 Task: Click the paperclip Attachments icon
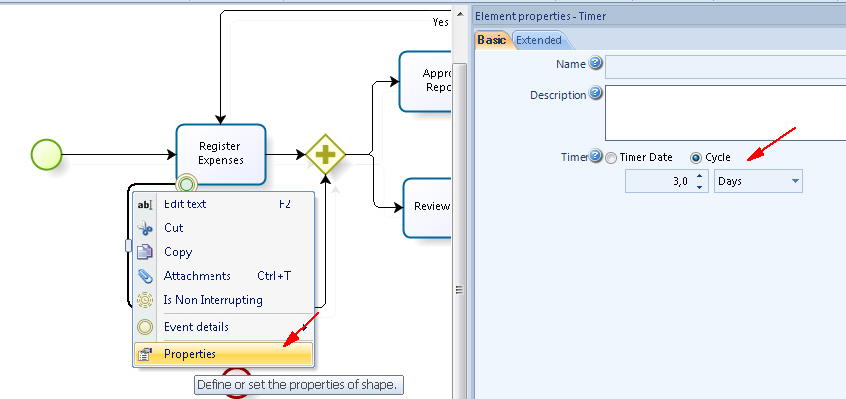[145, 276]
